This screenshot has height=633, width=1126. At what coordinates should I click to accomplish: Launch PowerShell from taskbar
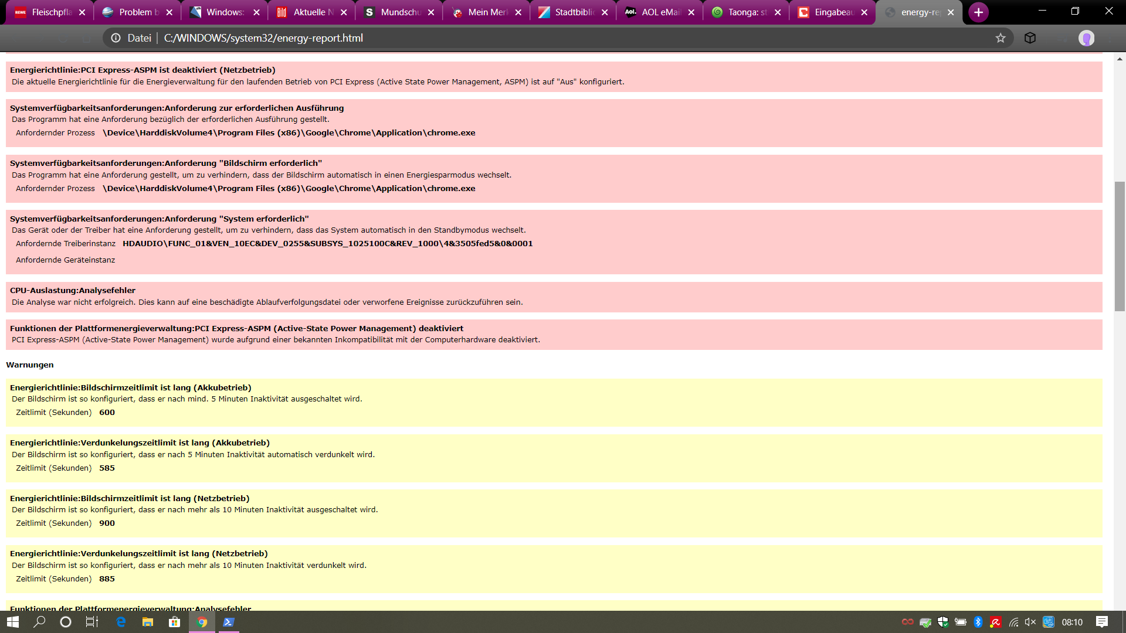[x=229, y=622]
